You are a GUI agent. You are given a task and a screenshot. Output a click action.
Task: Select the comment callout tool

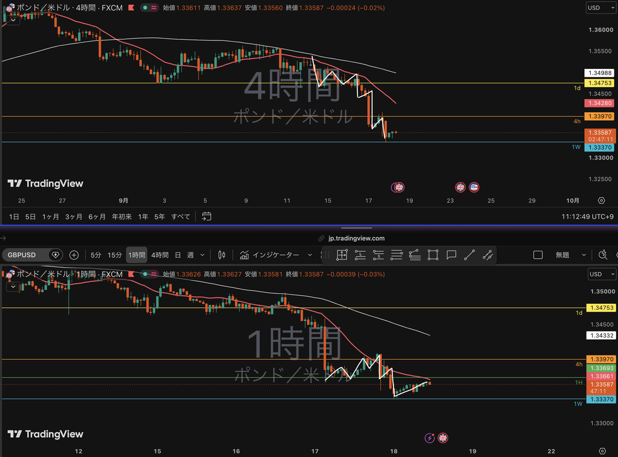pyautogui.click(x=451, y=255)
